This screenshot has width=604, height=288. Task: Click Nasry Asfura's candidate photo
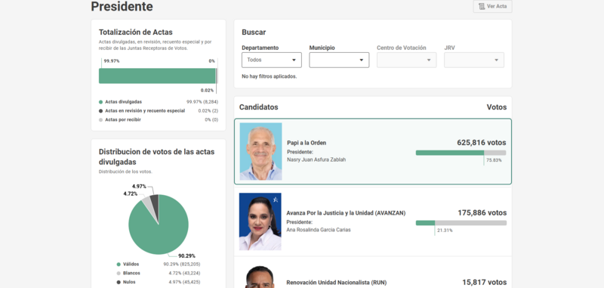(260, 151)
